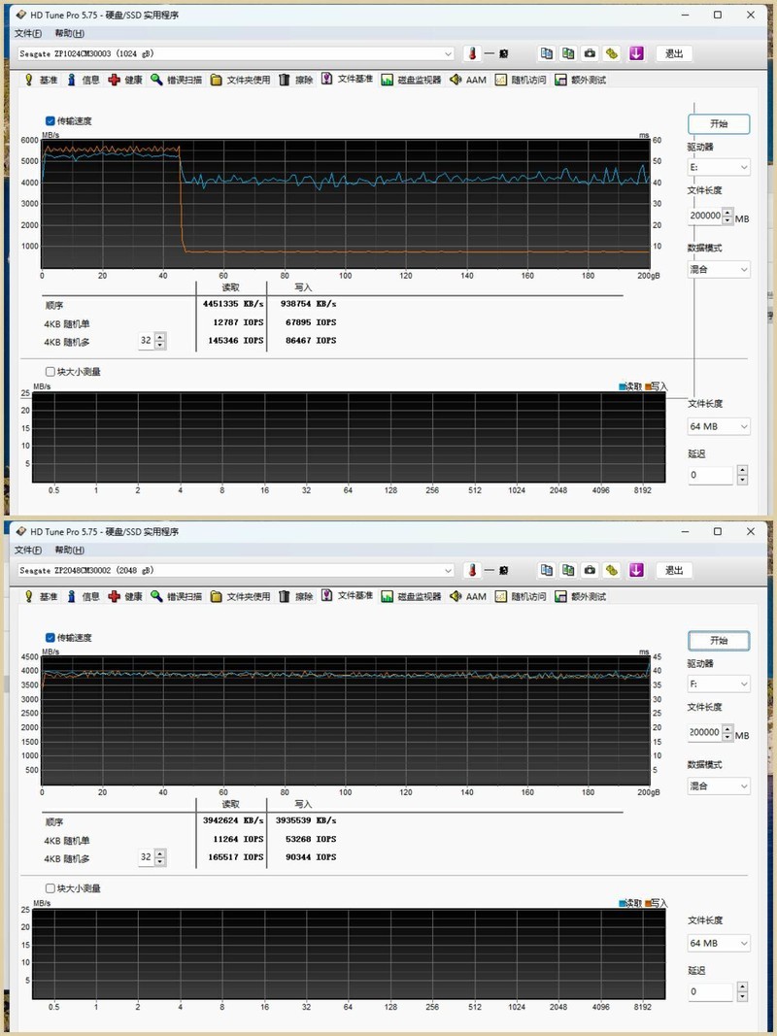Open 磁盘监视器 disk monitor tab in upper window
Viewport: 777px width, 1036px height.
[x=411, y=80]
